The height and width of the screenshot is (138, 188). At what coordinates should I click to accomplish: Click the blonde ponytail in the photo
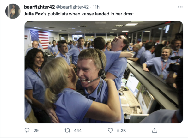click(50, 98)
